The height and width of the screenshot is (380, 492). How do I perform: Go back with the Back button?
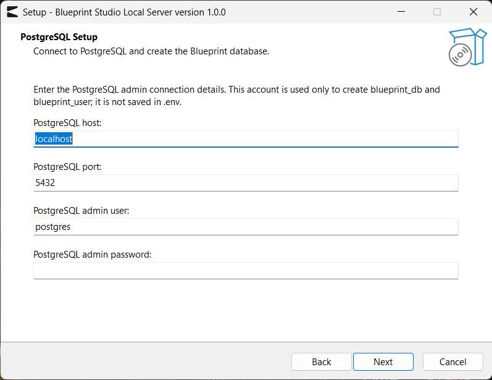point(321,362)
